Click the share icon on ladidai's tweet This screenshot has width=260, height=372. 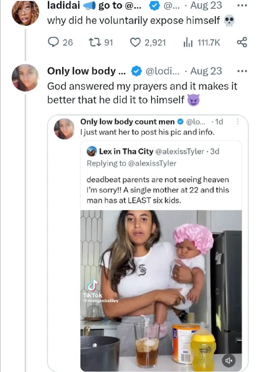click(242, 43)
